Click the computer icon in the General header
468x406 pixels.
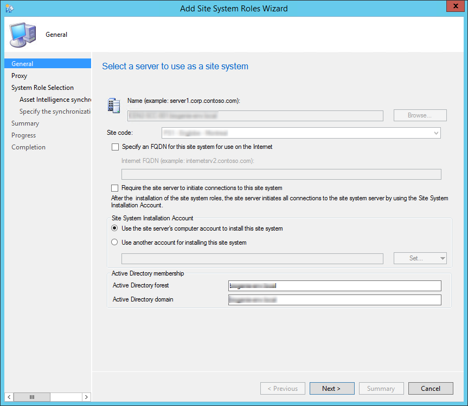23,35
